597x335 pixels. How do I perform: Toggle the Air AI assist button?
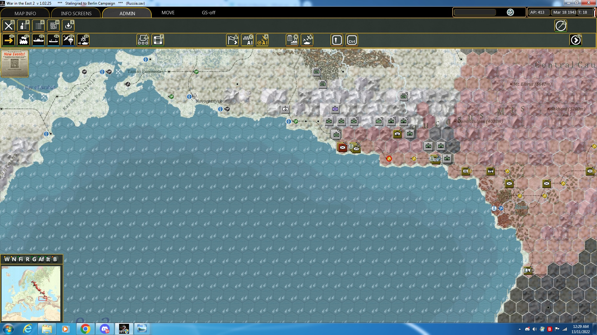pos(262,40)
